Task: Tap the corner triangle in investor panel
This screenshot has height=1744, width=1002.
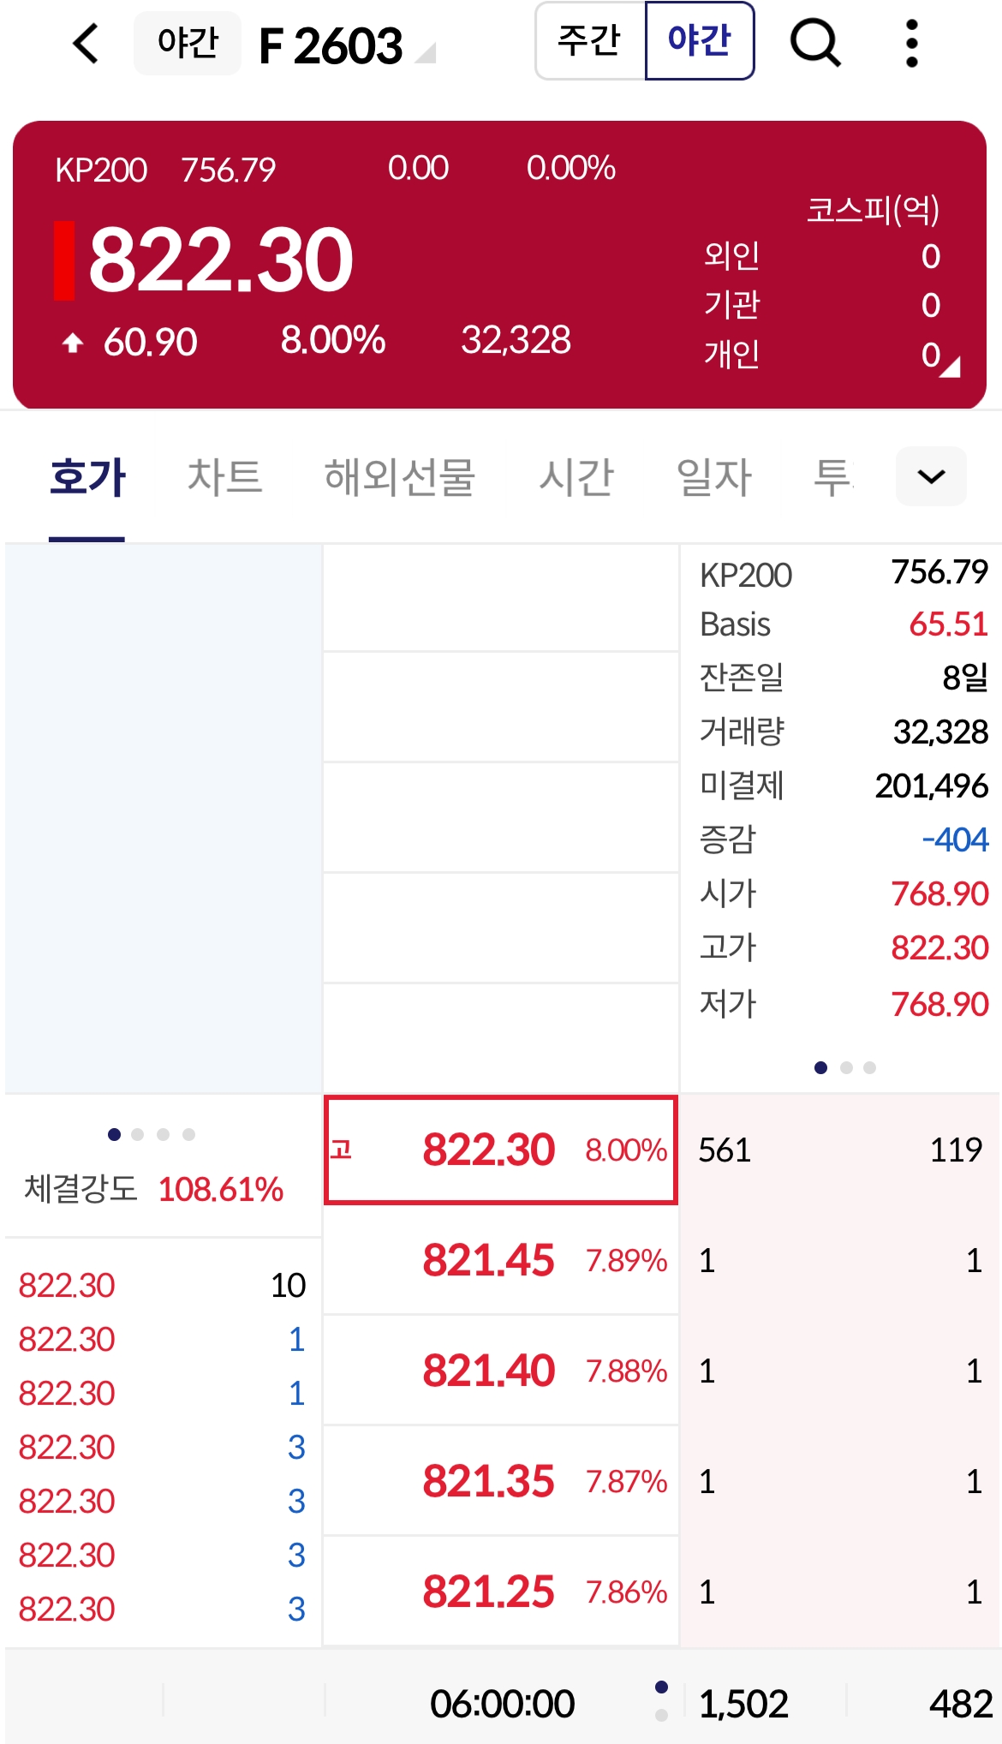Action: click(x=951, y=367)
